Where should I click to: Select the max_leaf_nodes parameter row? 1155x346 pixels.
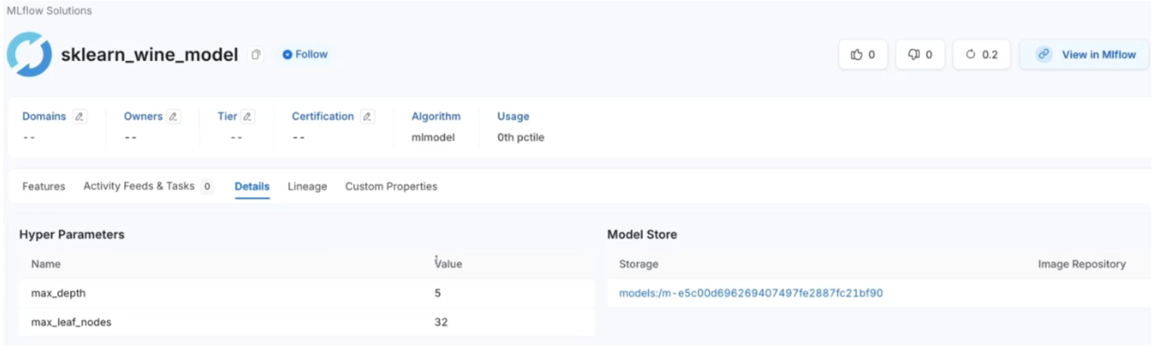(307, 322)
